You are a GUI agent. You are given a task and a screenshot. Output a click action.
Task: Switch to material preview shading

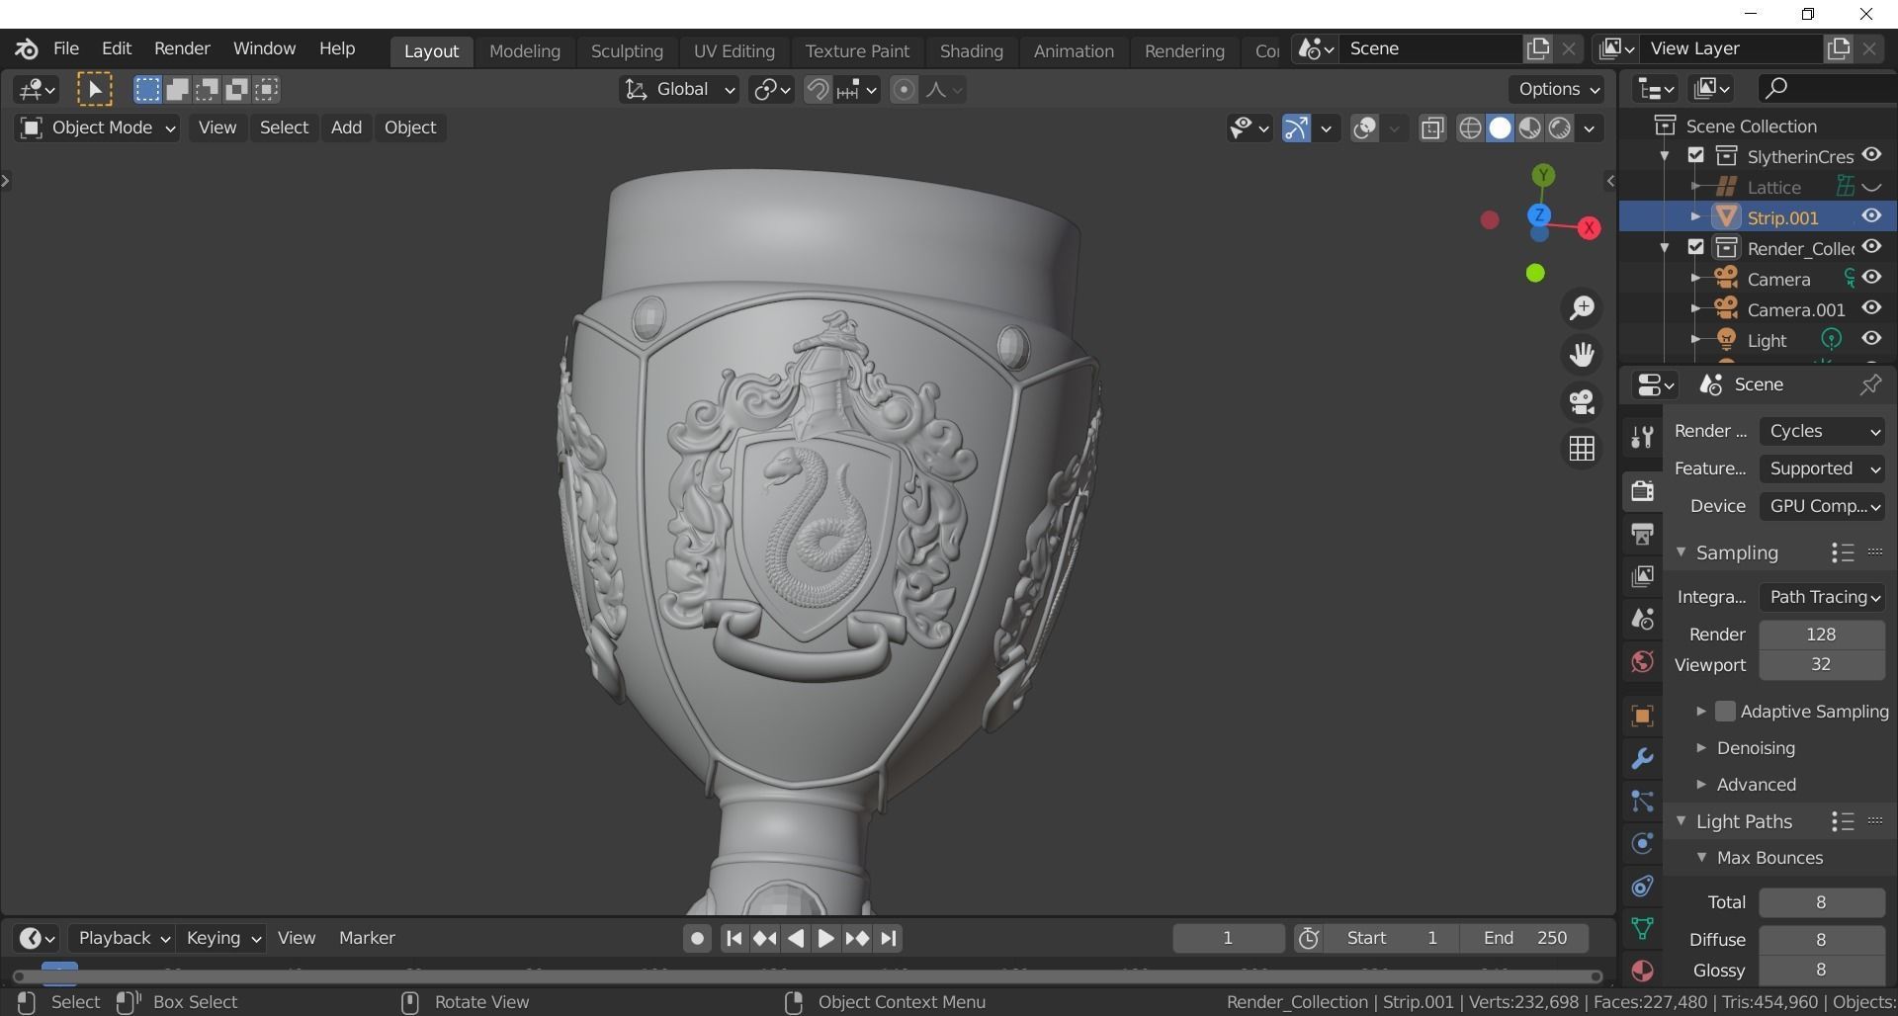point(1530,128)
